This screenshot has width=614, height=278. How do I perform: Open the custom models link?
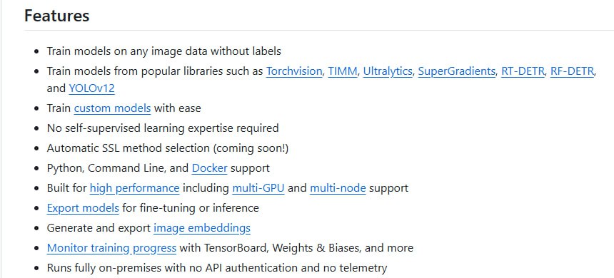[112, 108]
